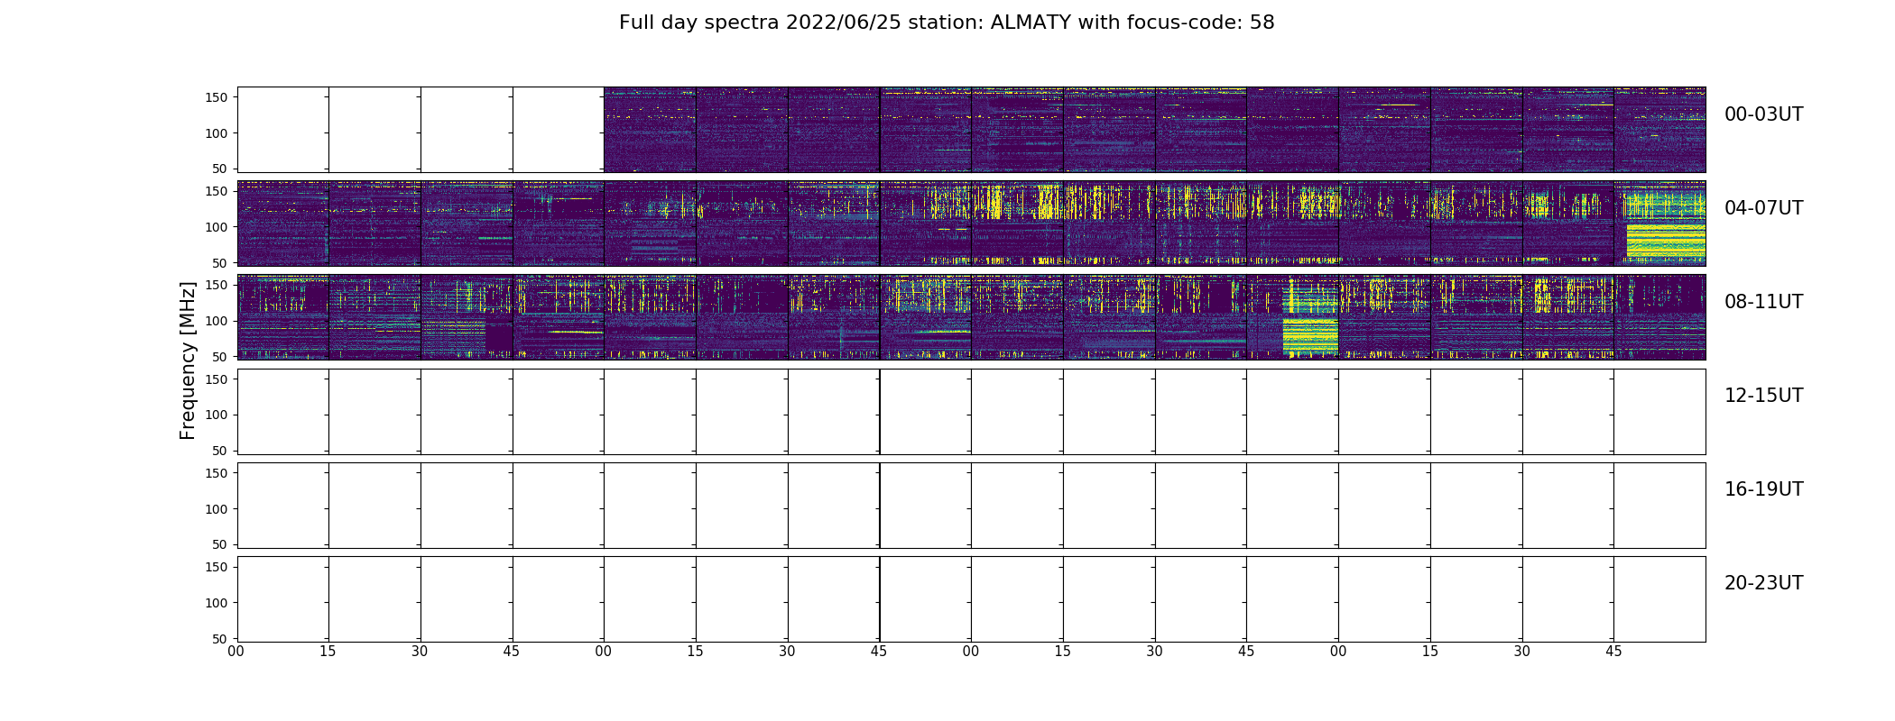Click the '00-03UT' row label

click(1763, 114)
